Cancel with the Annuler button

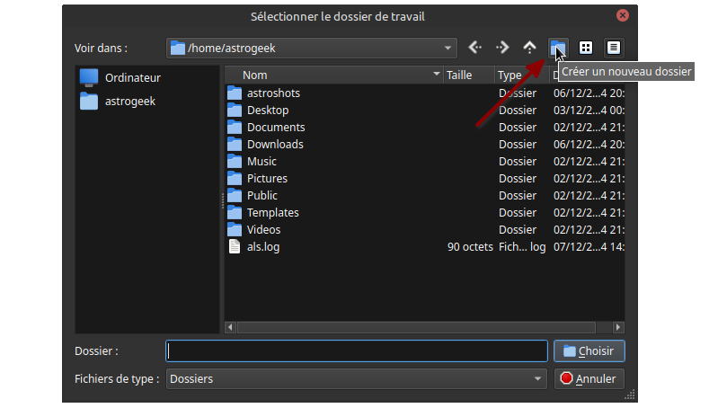pyautogui.click(x=589, y=379)
